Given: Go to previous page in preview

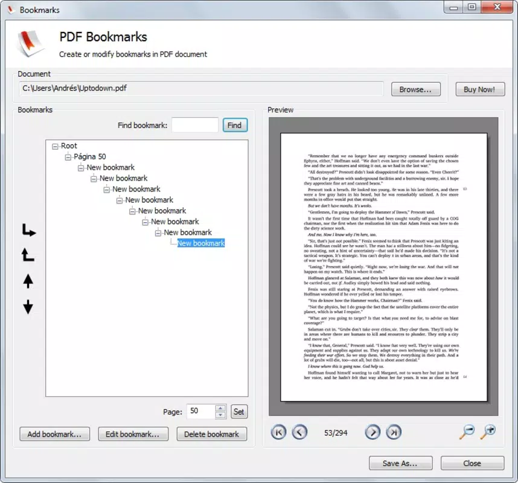Looking at the screenshot, I should pos(299,432).
